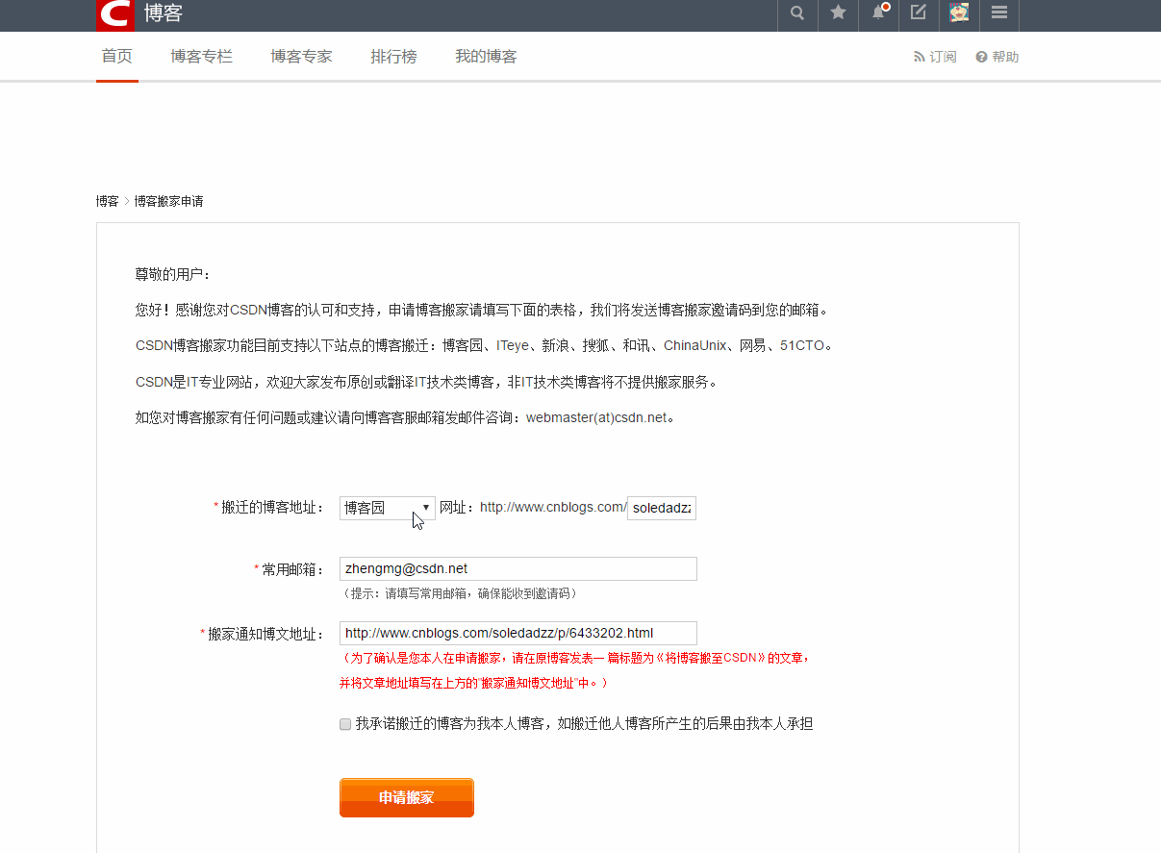
Task: Open the 我的博客 tab
Action: pyautogui.click(x=487, y=57)
